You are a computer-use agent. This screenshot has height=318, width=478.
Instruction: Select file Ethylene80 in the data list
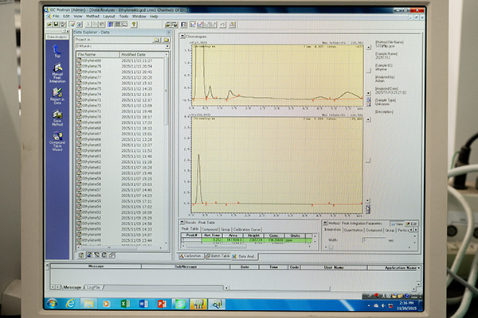pyautogui.click(x=91, y=59)
